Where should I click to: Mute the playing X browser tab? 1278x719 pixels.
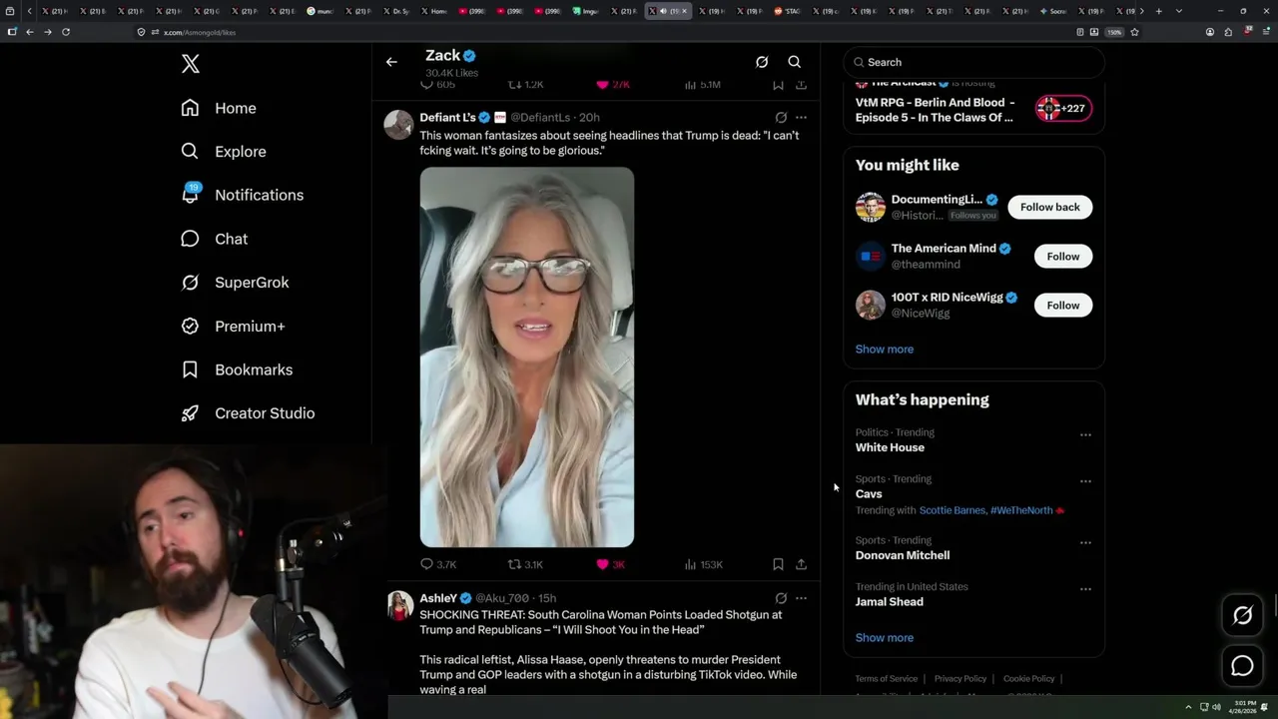[x=663, y=11]
